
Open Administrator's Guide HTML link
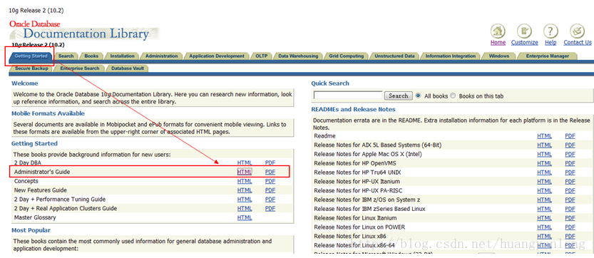245,172
